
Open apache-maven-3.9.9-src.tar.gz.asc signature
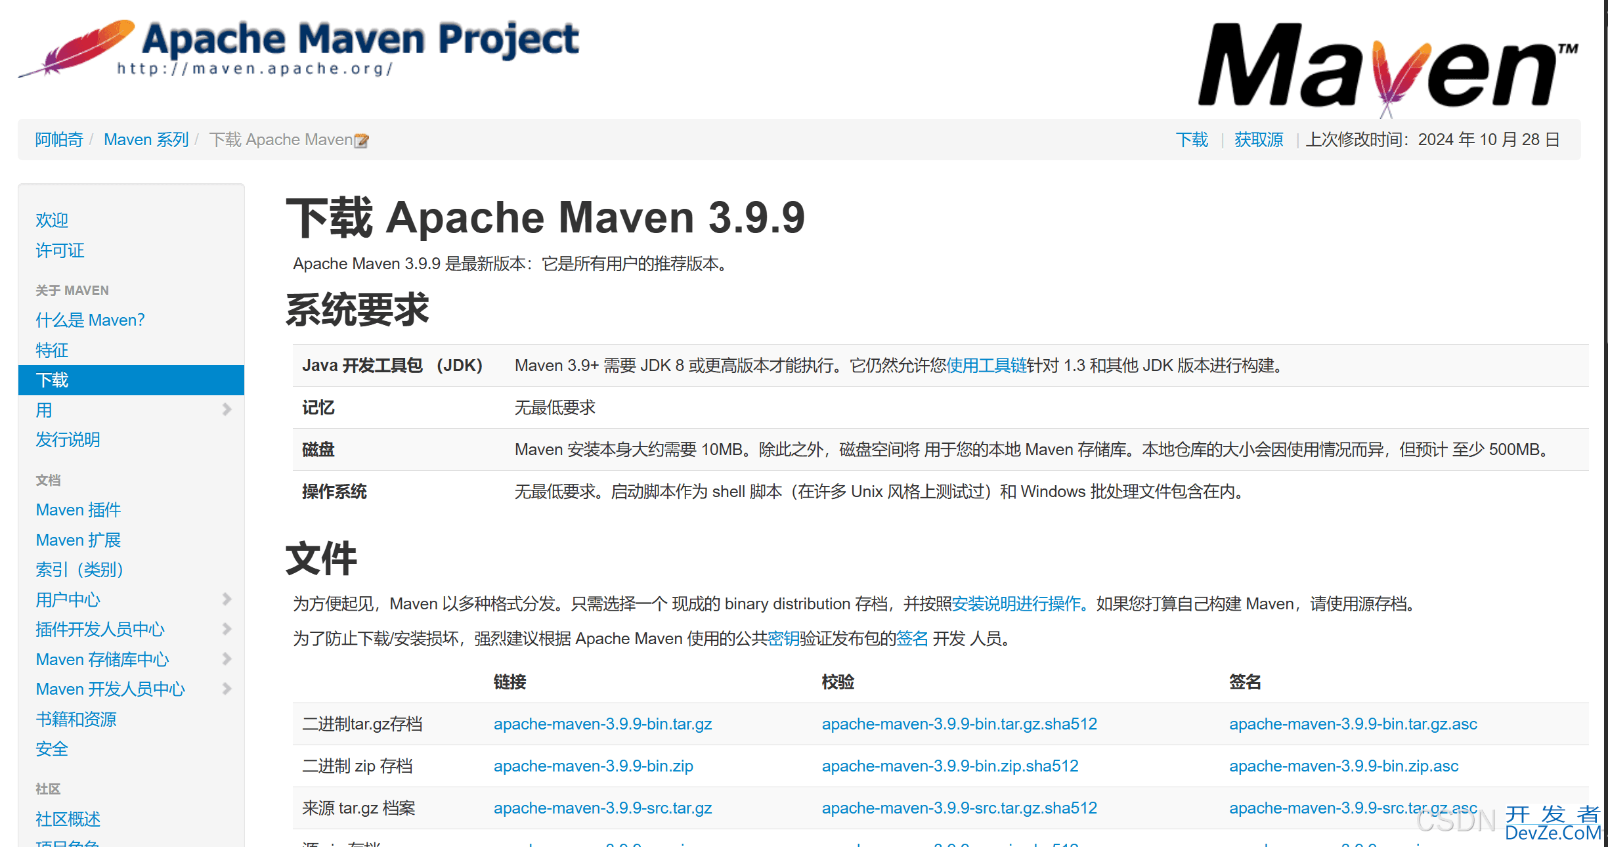[1353, 808]
